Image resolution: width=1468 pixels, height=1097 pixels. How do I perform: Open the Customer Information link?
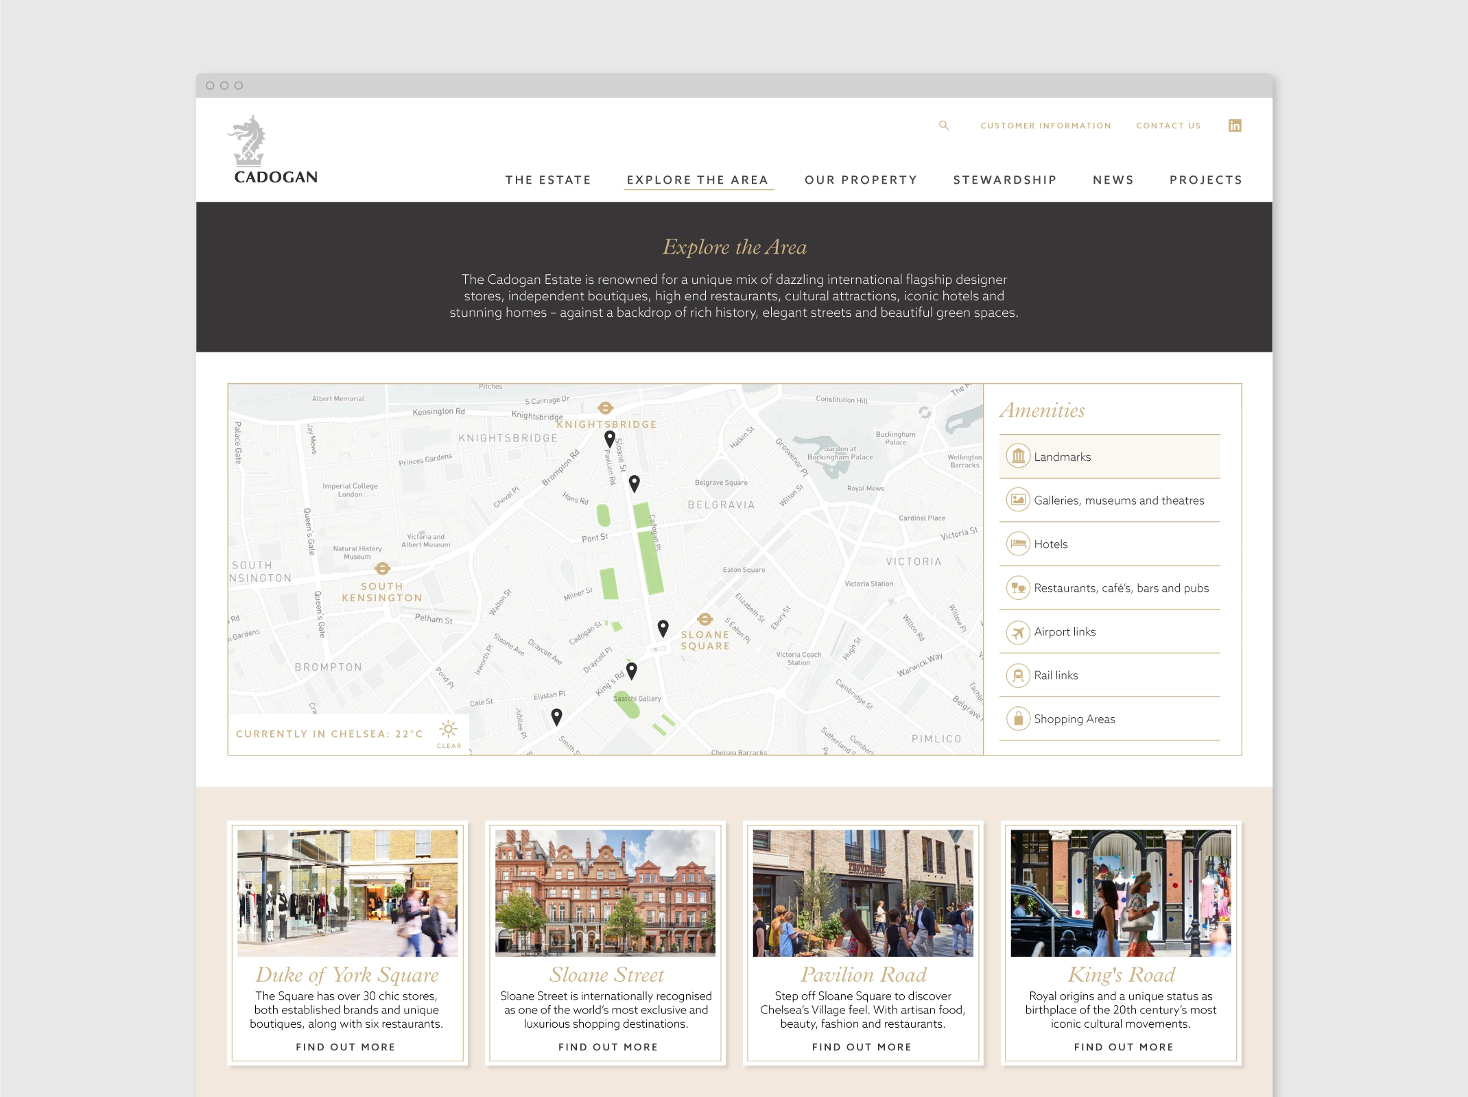1045,125
